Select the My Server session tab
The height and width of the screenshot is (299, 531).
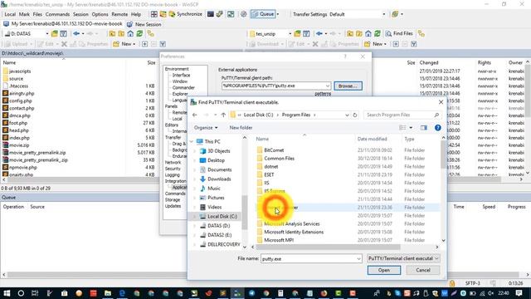63,24
